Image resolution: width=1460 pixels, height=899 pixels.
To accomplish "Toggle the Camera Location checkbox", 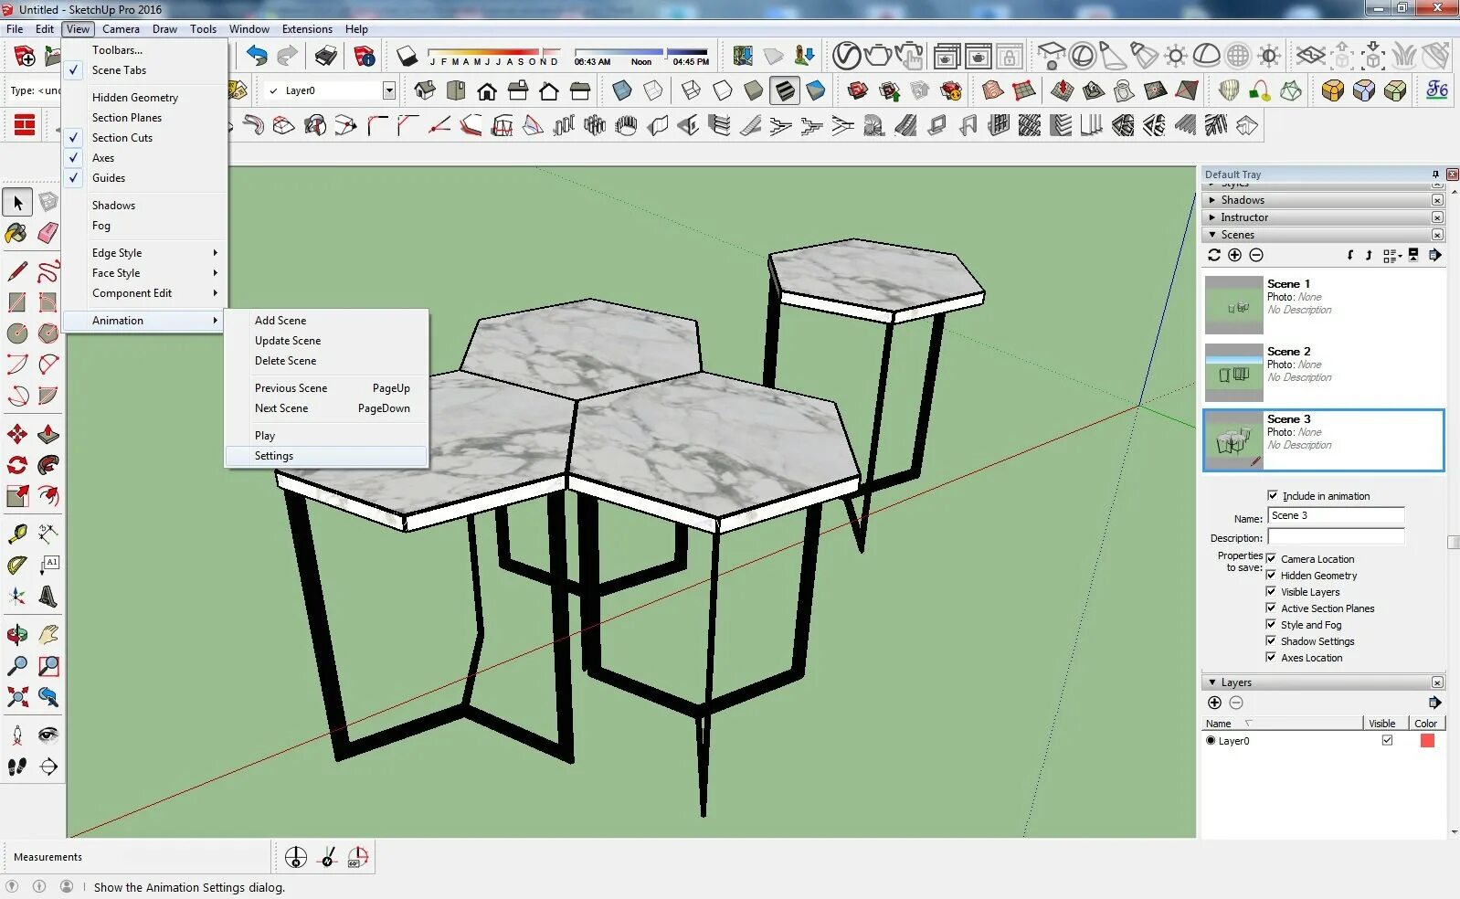I will coord(1271,559).
